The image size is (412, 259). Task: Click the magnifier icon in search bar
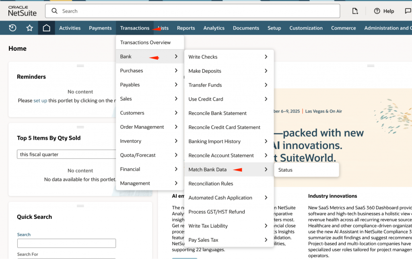coord(54,11)
